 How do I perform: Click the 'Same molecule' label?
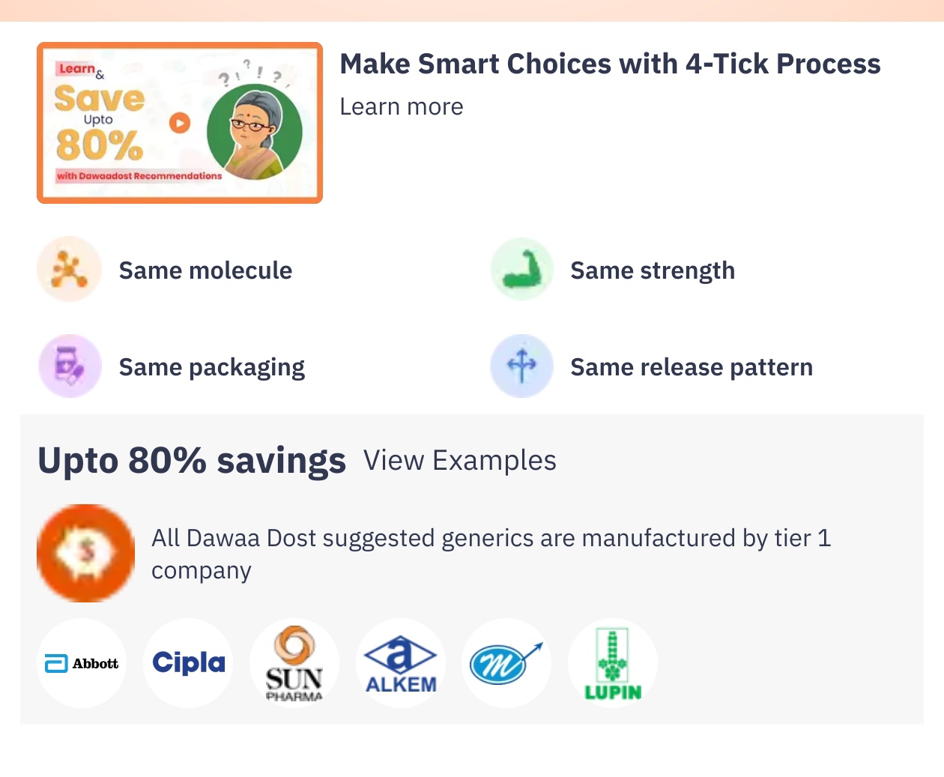tap(205, 270)
